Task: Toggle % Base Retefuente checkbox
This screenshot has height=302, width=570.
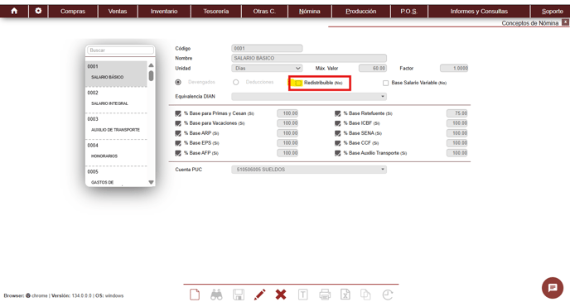Action: [338, 113]
